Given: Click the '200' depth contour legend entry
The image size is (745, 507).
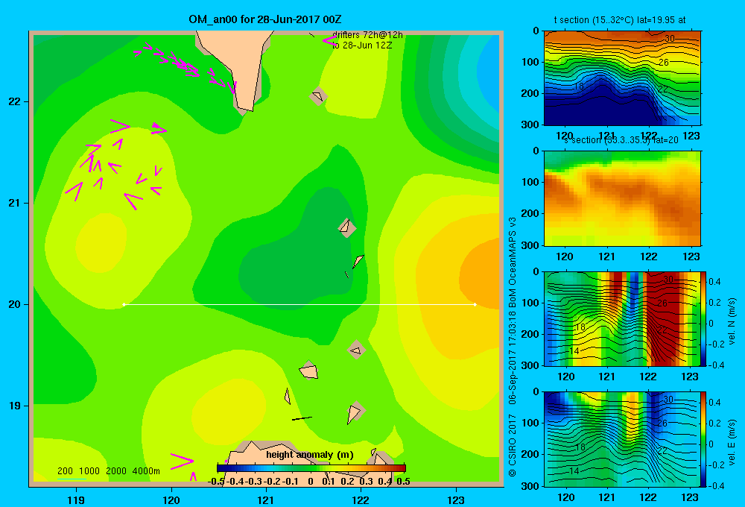Looking at the screenshot, I should 65,471.
